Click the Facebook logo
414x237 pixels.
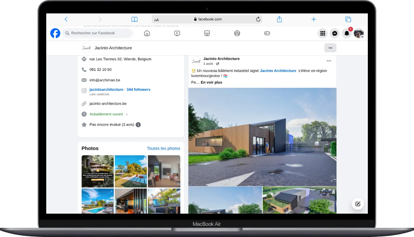click(55, 33)
